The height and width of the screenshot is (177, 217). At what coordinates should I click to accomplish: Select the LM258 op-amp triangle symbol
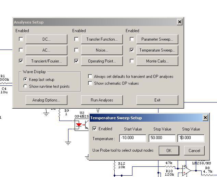pyautogui.click(x=187, y=171)
